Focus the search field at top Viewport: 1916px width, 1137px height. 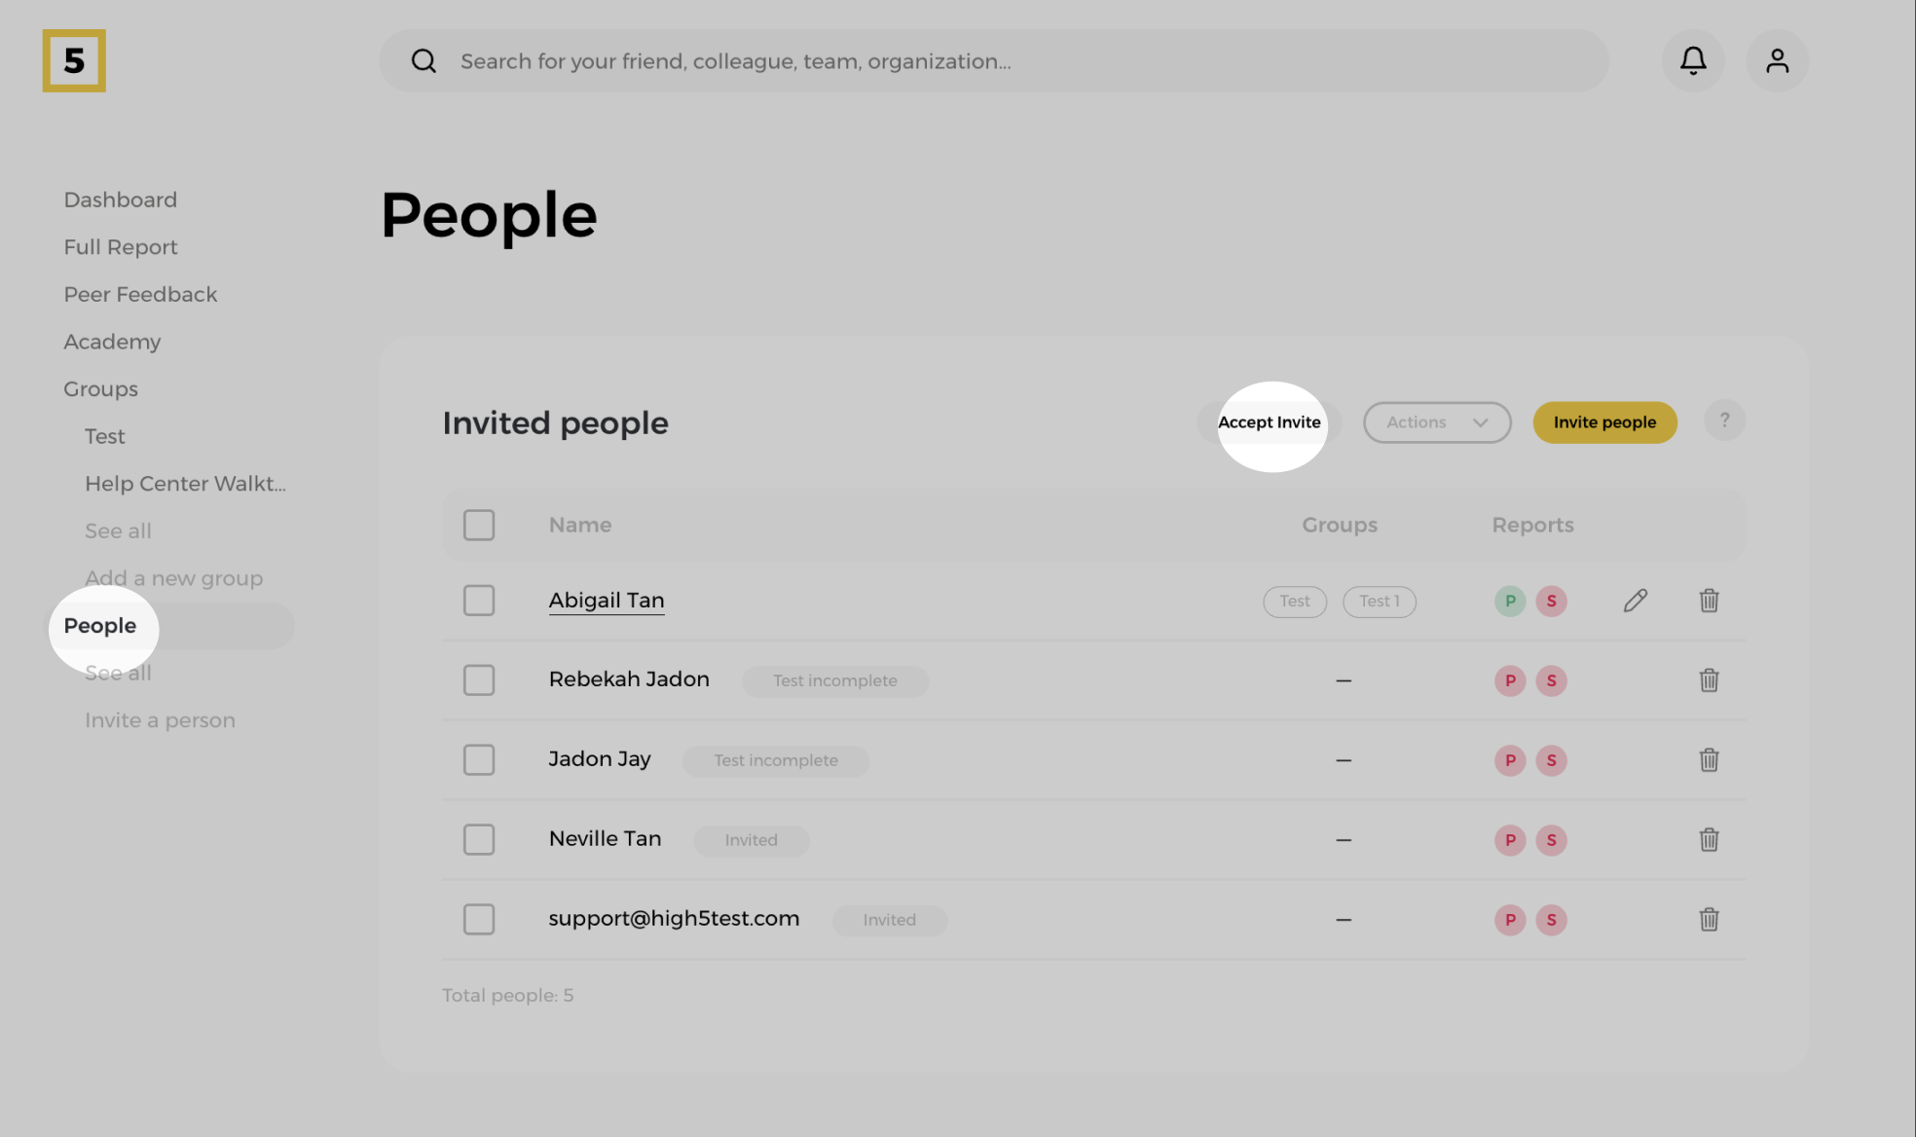pos(993,61)
